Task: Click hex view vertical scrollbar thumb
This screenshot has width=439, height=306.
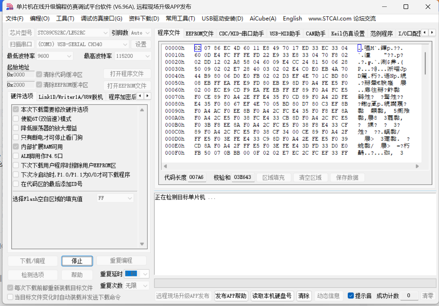Action: pos(425,64)
